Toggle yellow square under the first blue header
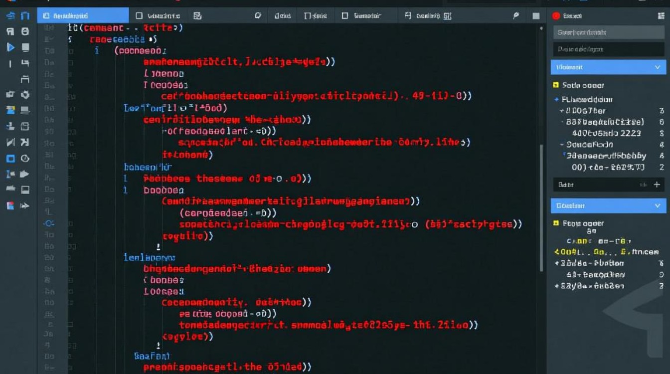670x374 pixels. 556,85
